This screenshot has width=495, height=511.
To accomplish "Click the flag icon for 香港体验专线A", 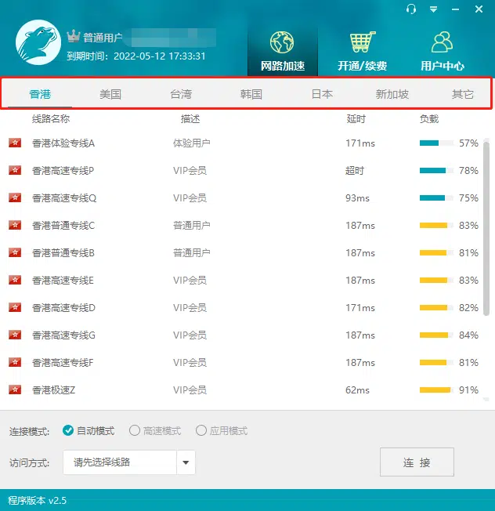I will pyautogui.click(x=15, y=143).
